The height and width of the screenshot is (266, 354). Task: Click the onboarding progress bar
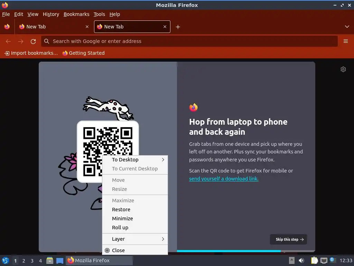(246, 251)
